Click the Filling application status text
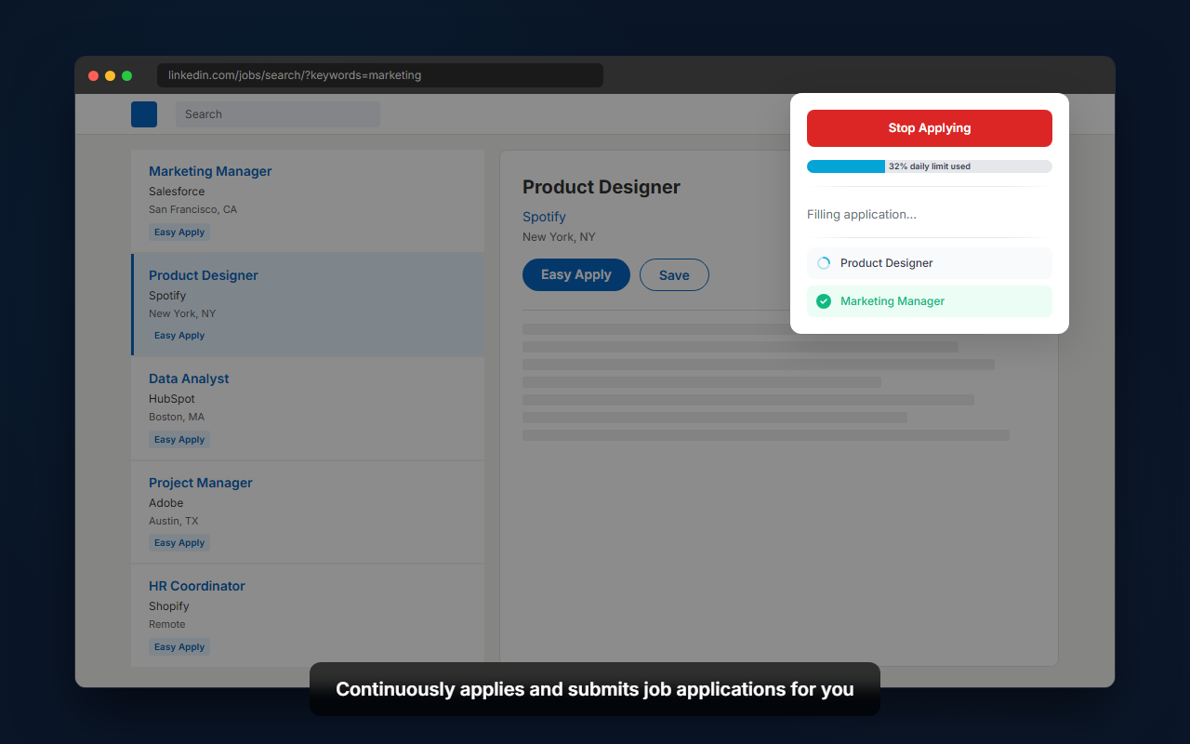The width and height of the screenshot is (1190, 744). click(862, 214)
